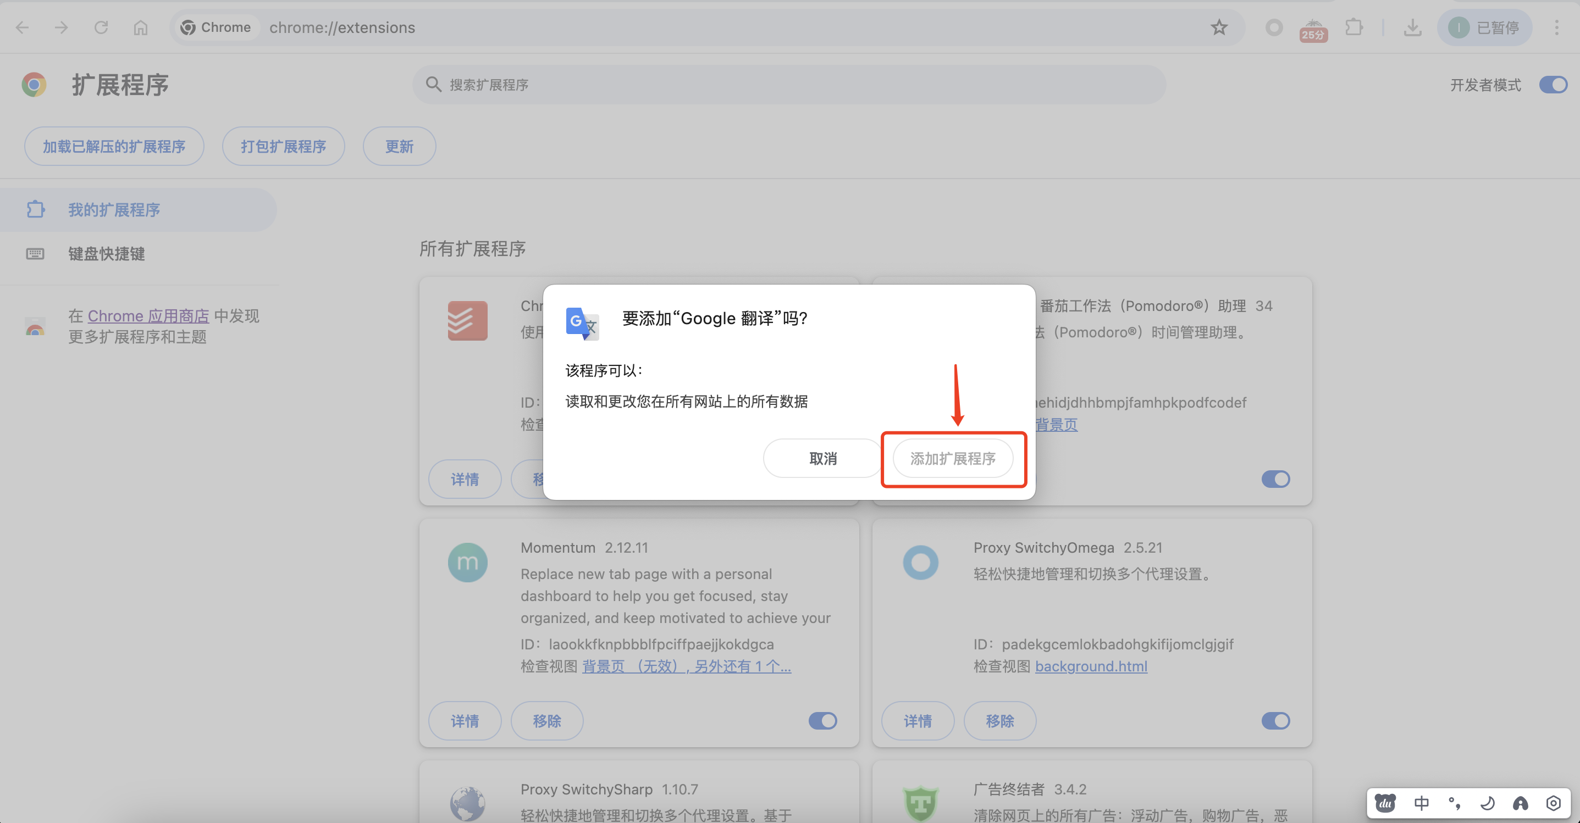Toggle 开发者模式 switch

coord(1553,85)
